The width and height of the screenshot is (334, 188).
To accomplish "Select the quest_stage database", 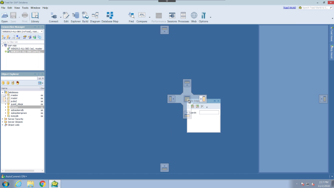I will coord(17,104).
